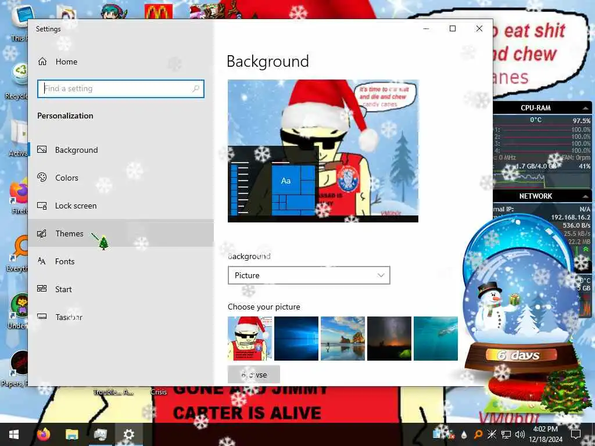Close the Settings window
The height and width of the screenshot is (446, 595).
pos(479,28)
